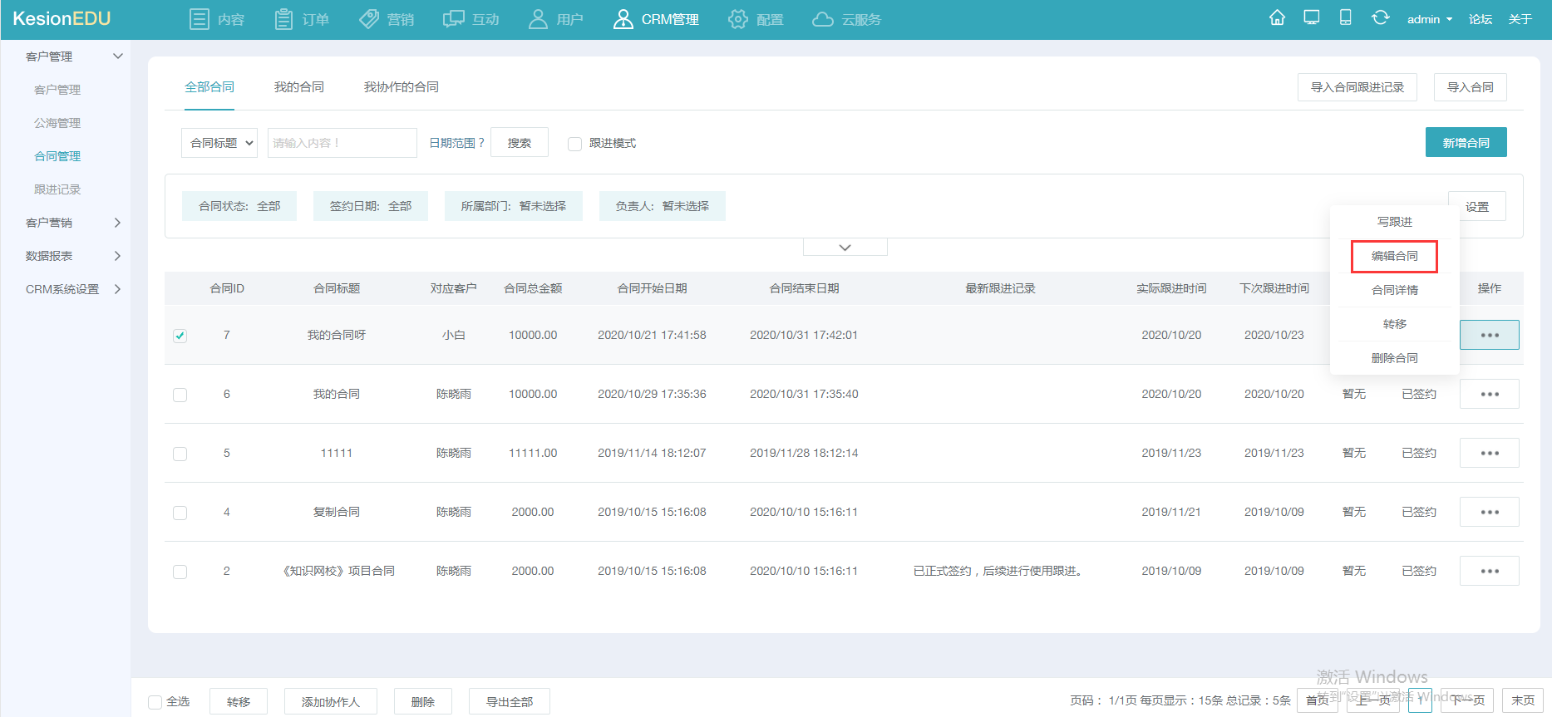Click the refresh cache icon

[x=1381, y=17]
